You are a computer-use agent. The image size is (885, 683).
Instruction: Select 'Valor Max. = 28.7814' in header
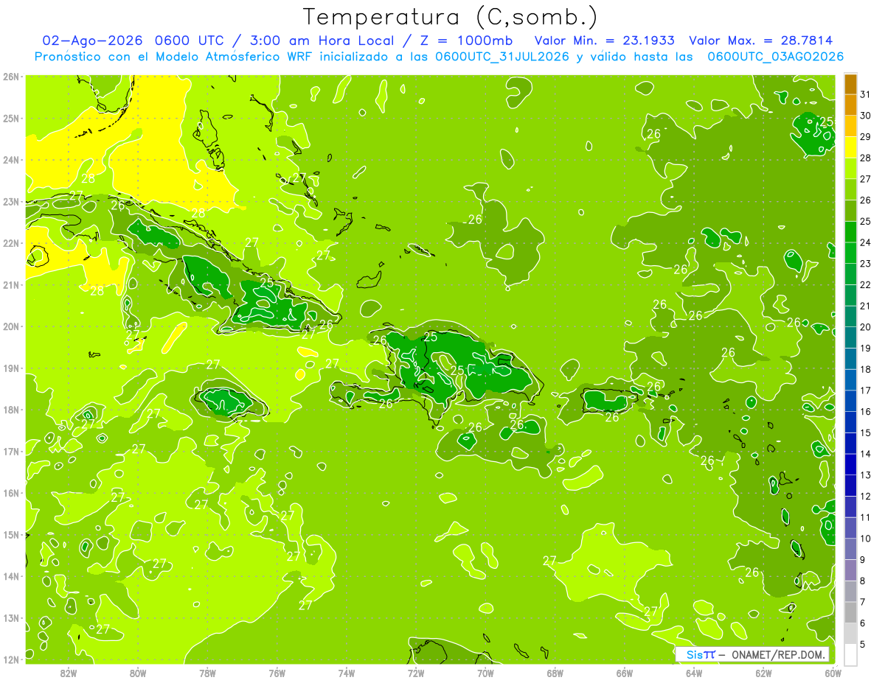[x=761, y=41]
